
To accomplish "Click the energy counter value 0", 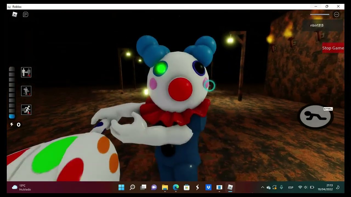I will (19, 125).
